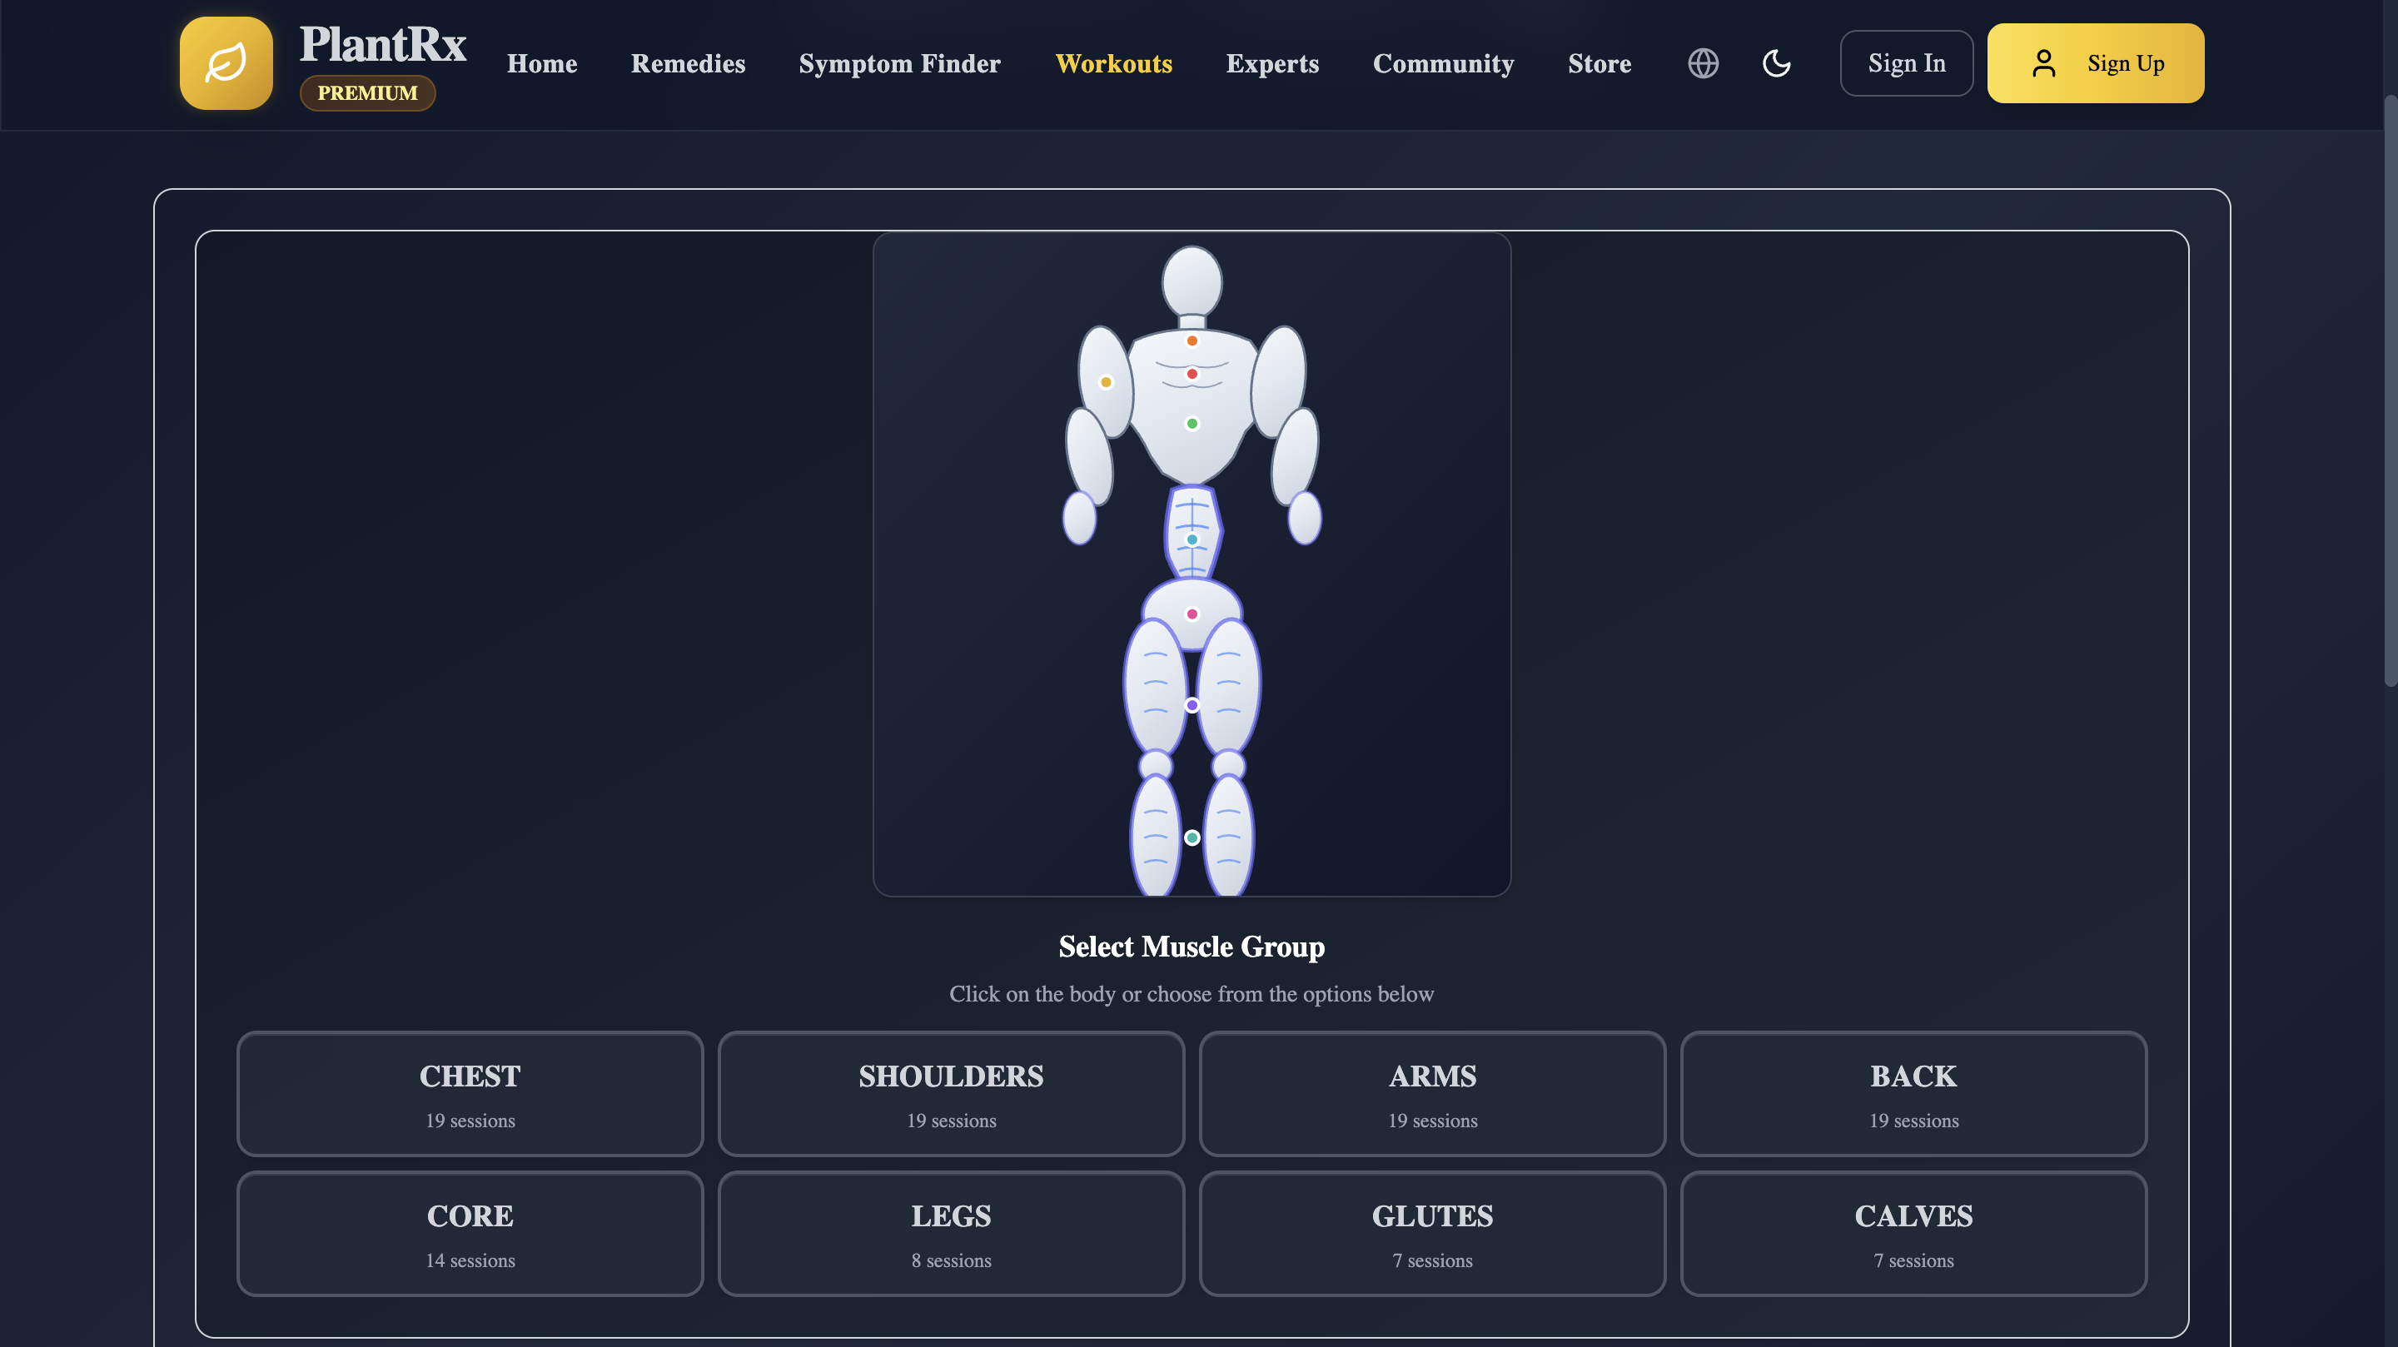Viewport: 2398px width, 1347px height.
Task: Click the PlantRx leaf logo icon
Action: 226,63
